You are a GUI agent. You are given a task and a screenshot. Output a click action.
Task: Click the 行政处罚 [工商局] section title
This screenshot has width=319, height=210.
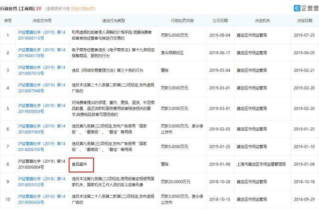point(17,8)
